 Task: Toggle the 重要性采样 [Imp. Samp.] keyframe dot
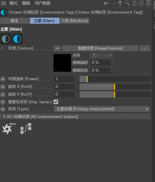3,102
